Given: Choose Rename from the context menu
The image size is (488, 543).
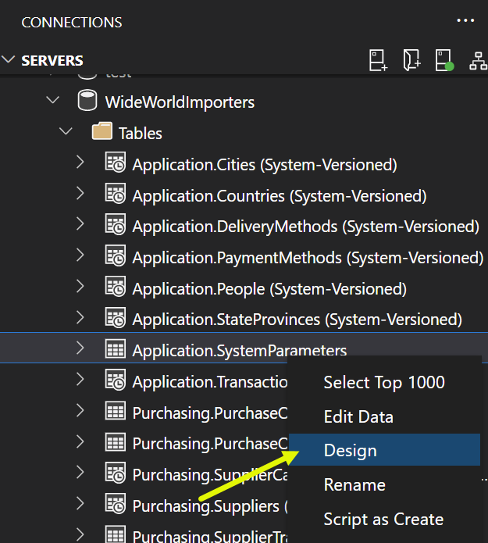Looking at the screenshot, I should (384, 484).
